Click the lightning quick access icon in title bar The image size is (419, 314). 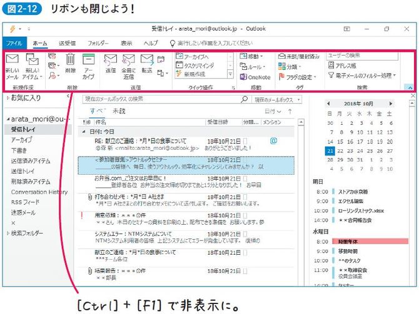(x=13, y=29)
